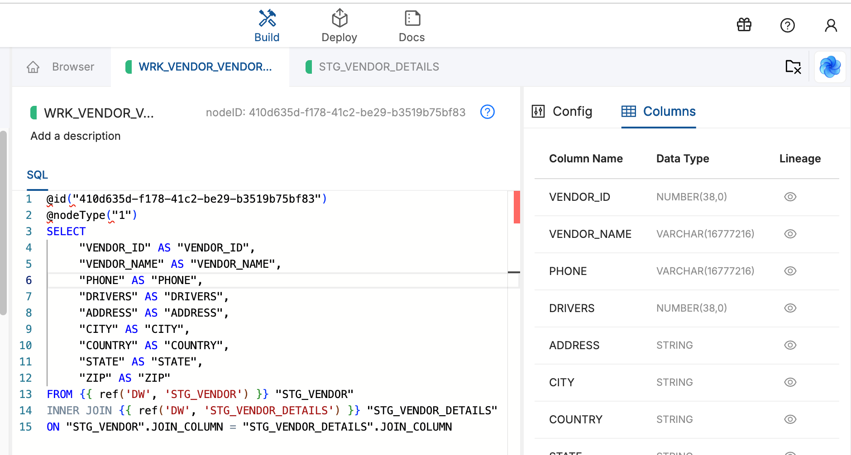Click Lineage column header
The width and height of the screenshot is (851, 455).
click(800, 159)
